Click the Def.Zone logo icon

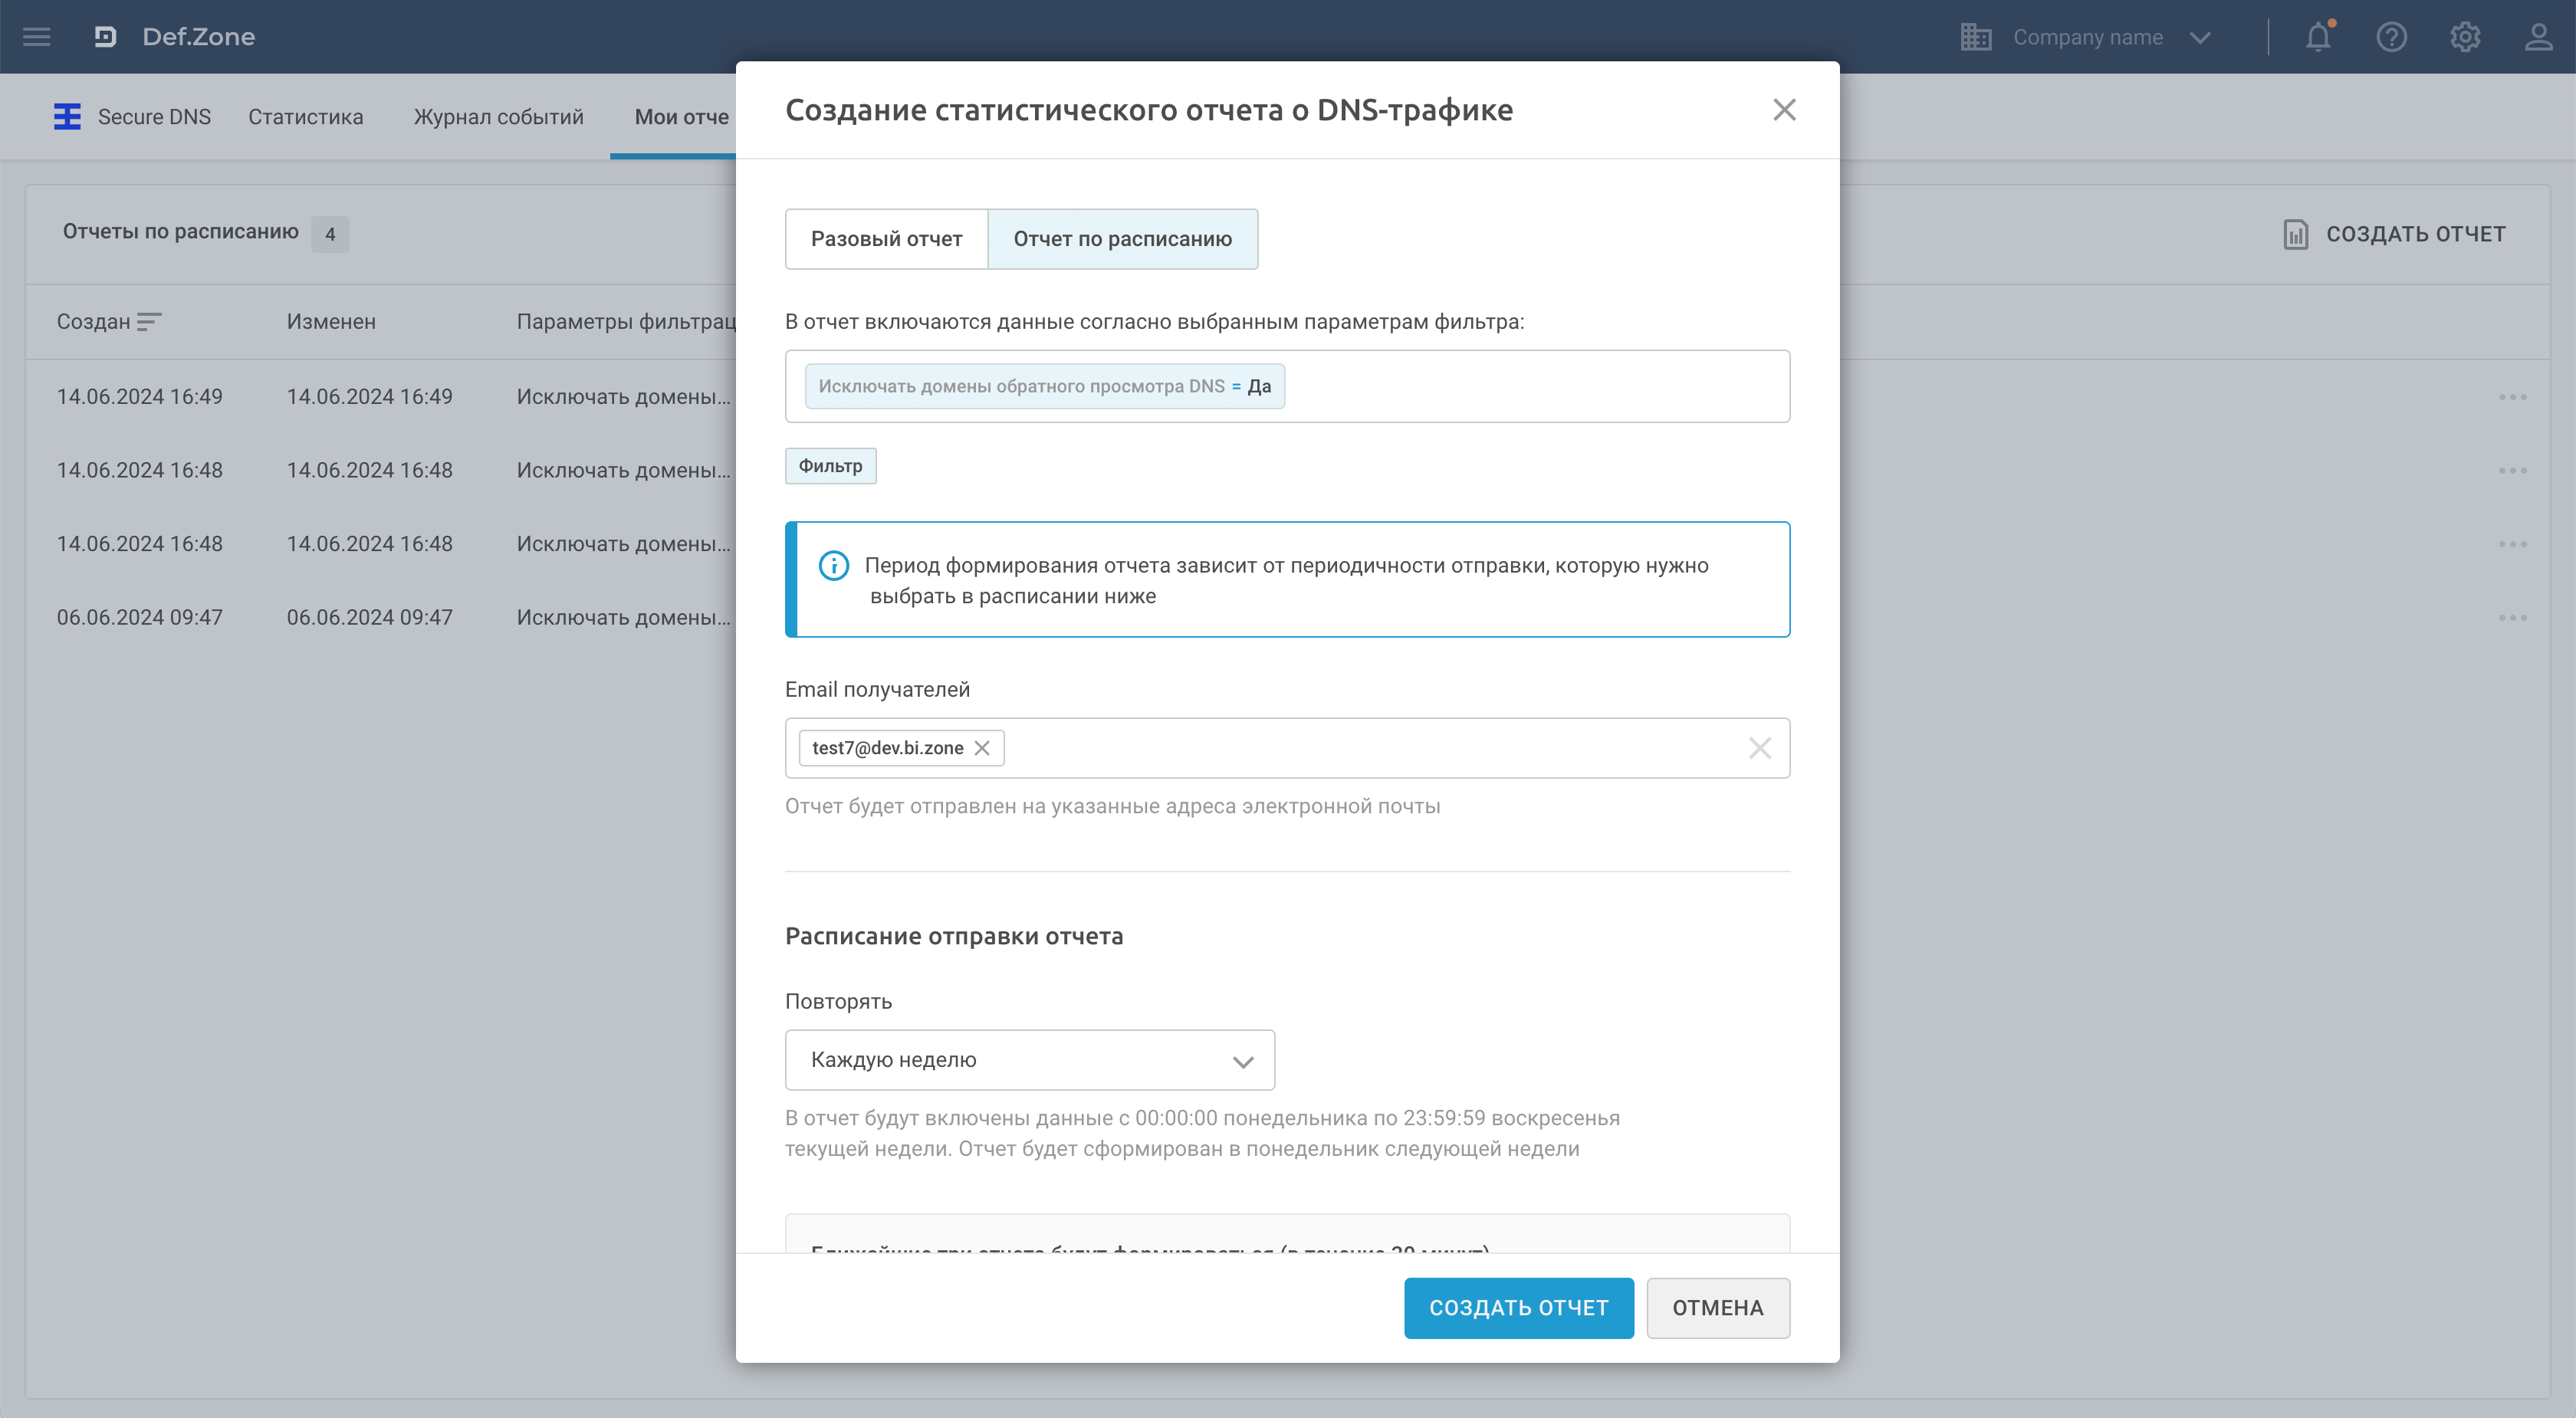pos(105,37)
